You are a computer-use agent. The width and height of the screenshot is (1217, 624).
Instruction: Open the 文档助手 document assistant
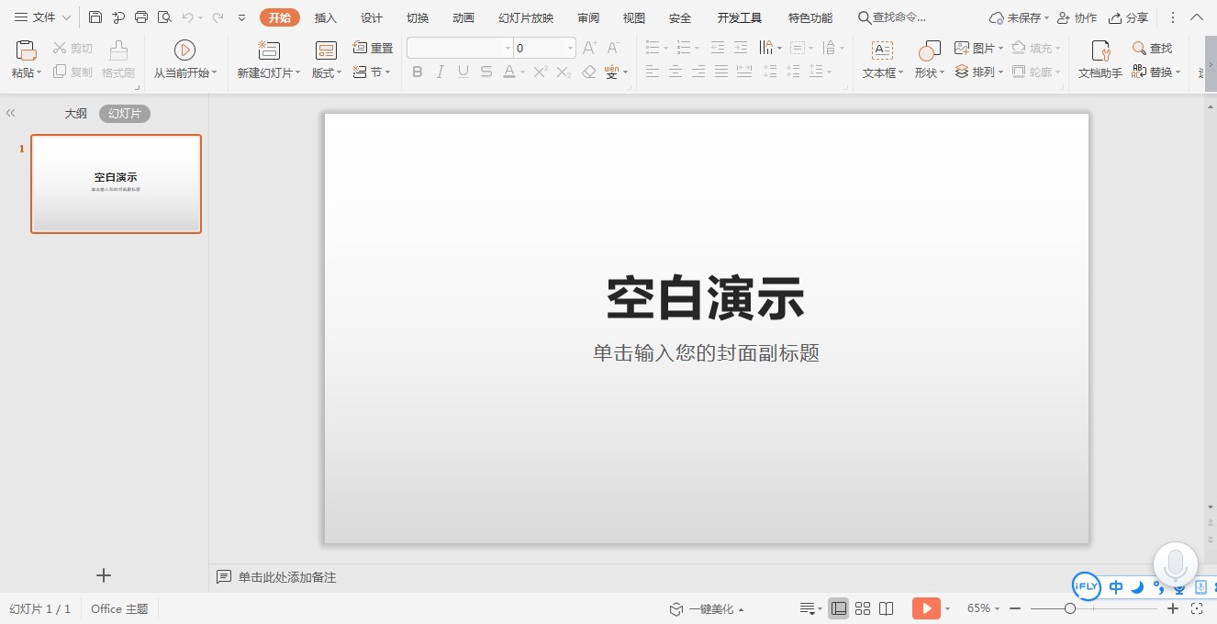coord(1098,57)
